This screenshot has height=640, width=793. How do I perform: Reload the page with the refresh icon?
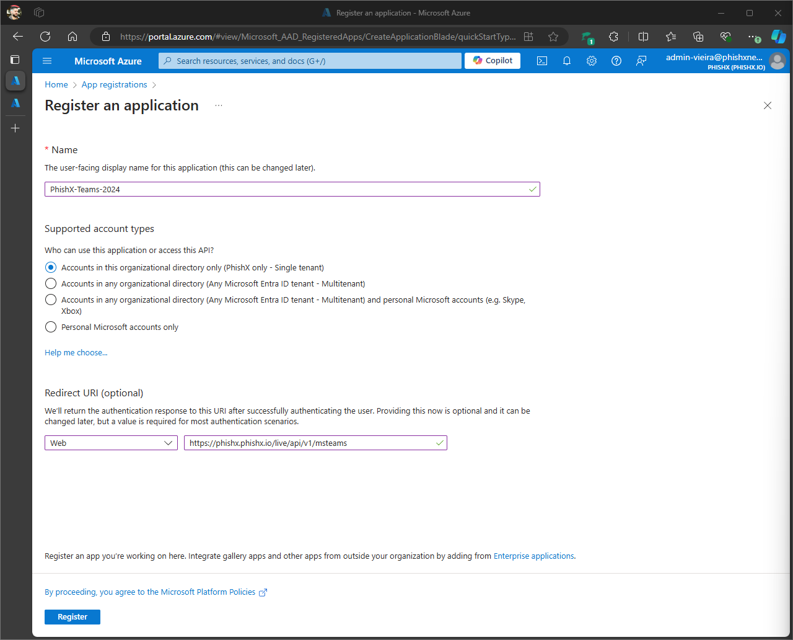[x=45, y=37]
